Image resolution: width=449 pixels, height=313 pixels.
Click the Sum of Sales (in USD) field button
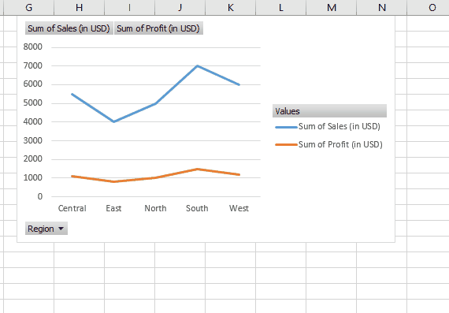pos(69,28)
